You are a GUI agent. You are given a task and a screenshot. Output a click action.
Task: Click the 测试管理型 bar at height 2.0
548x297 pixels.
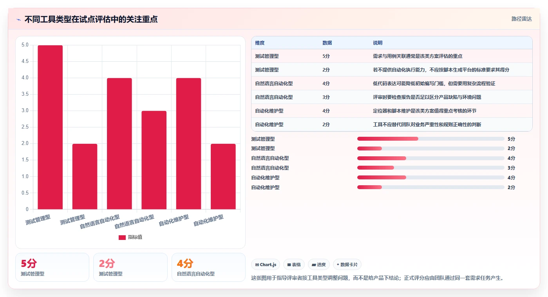pos(85,176)
